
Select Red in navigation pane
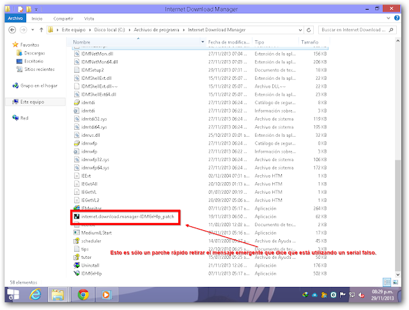24,118
